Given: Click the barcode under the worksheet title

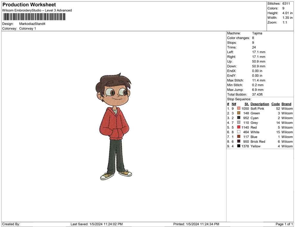Looking at the screenshot, I should pos(34,17).
